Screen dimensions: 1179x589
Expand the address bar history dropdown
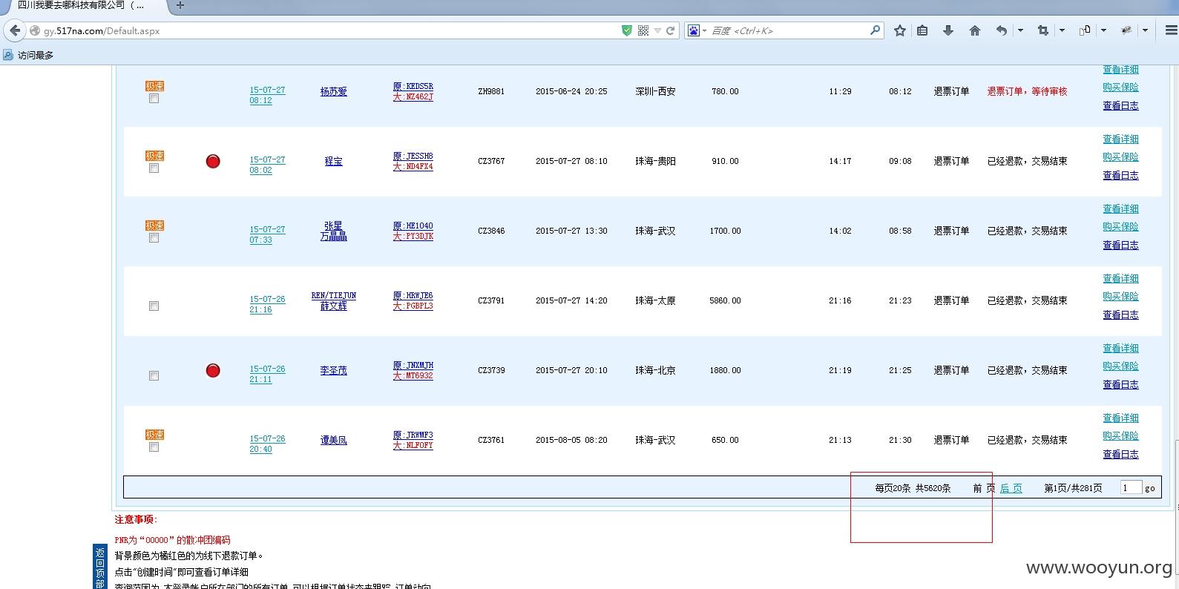pos(657,30)
